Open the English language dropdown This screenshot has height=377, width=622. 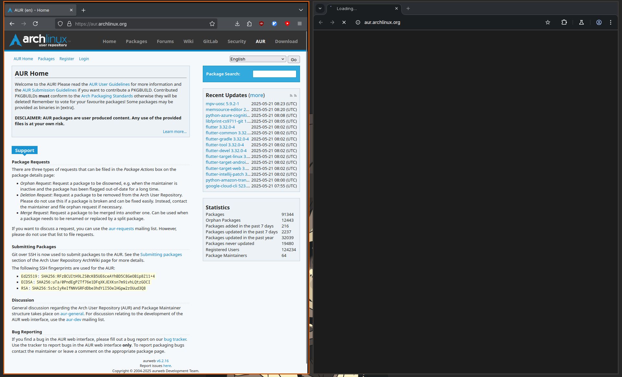click(258, 59)
